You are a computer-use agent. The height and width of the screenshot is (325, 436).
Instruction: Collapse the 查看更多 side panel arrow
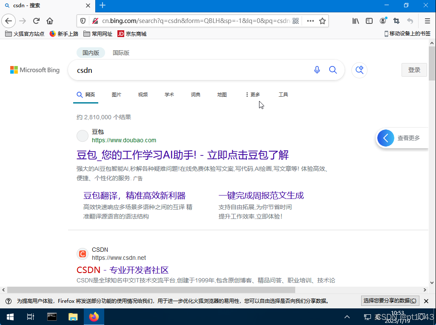click(386, 138)
